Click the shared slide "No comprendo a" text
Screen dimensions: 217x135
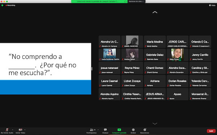click(x=35, y=57)
